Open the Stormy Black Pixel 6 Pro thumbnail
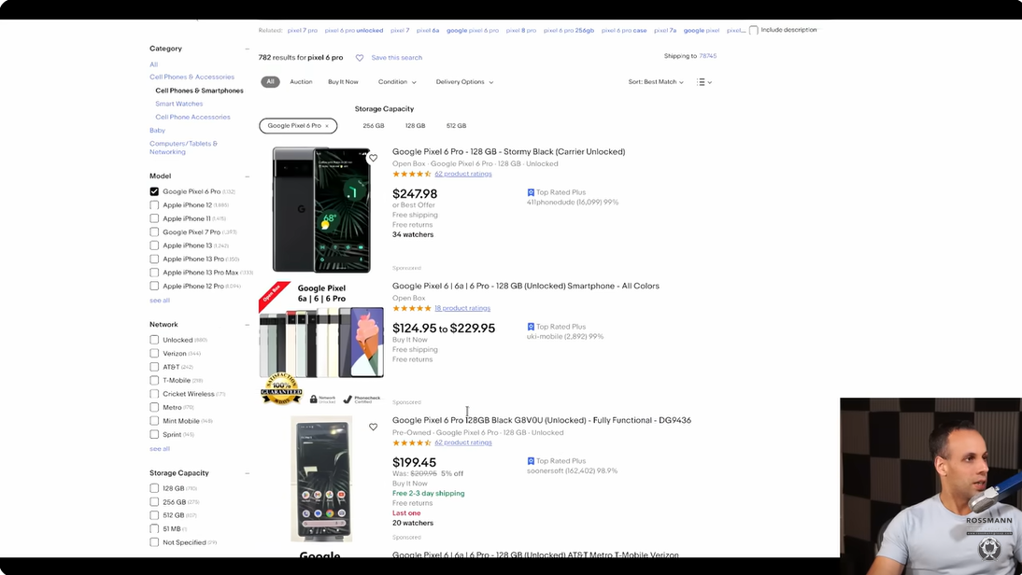 tap(321, 209)
